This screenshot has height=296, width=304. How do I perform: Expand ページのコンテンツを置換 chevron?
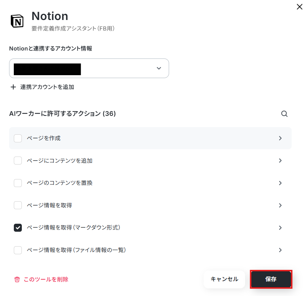(x=280, y=183)
